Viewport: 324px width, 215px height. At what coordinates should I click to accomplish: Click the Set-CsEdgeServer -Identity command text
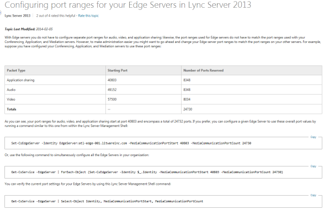[x=131, y=143]
